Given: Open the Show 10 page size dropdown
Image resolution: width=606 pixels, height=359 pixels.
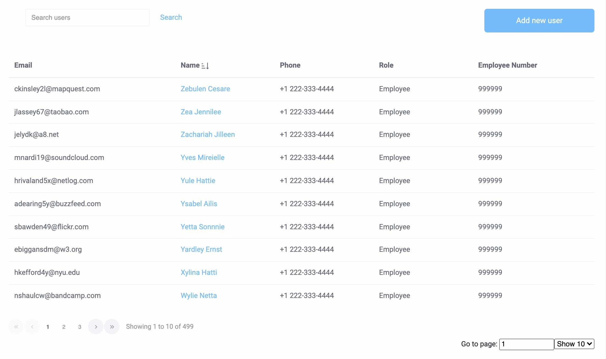Looking at the screenshot, I should (x=574, y=344).
